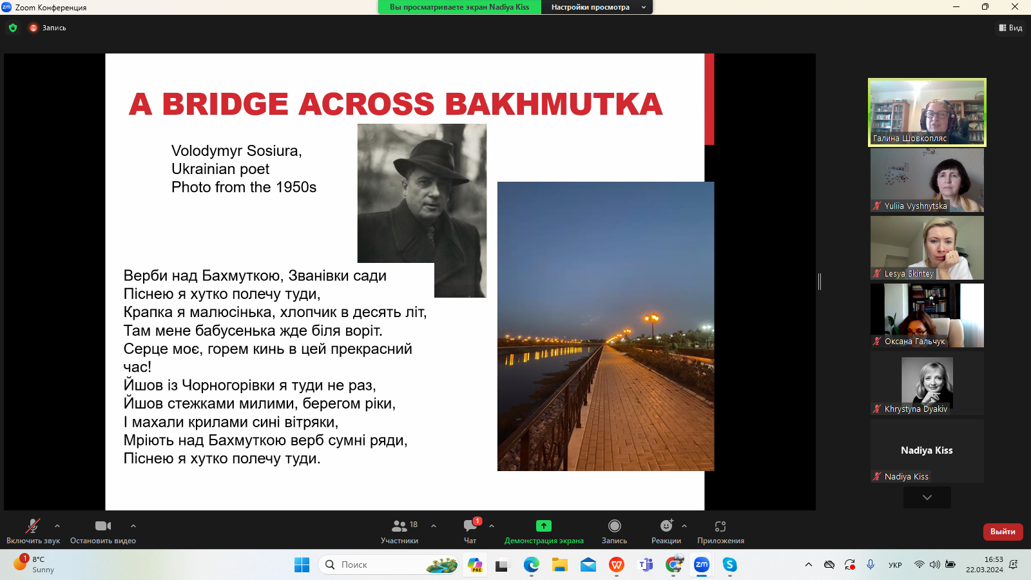Viewport: 1031px width, 580px height.
Task: Stop the camera with Остановить видео
Action: 103,526
